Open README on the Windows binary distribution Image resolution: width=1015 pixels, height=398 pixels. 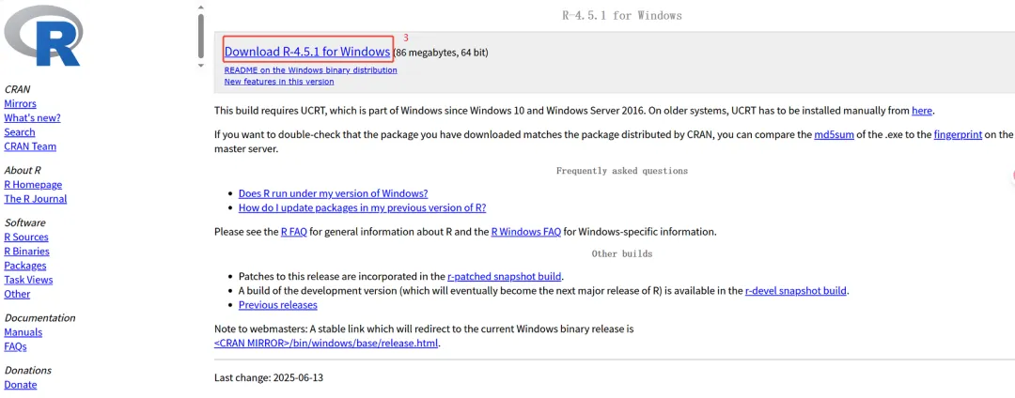pyautogui.click(x=311, y=69)
